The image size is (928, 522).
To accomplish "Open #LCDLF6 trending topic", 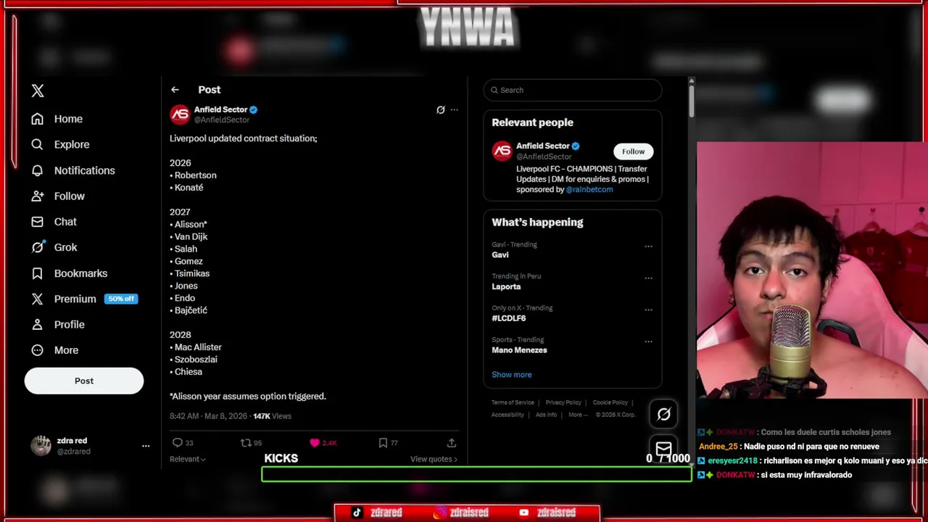I will pyautogui.click(x=508, y=318).
